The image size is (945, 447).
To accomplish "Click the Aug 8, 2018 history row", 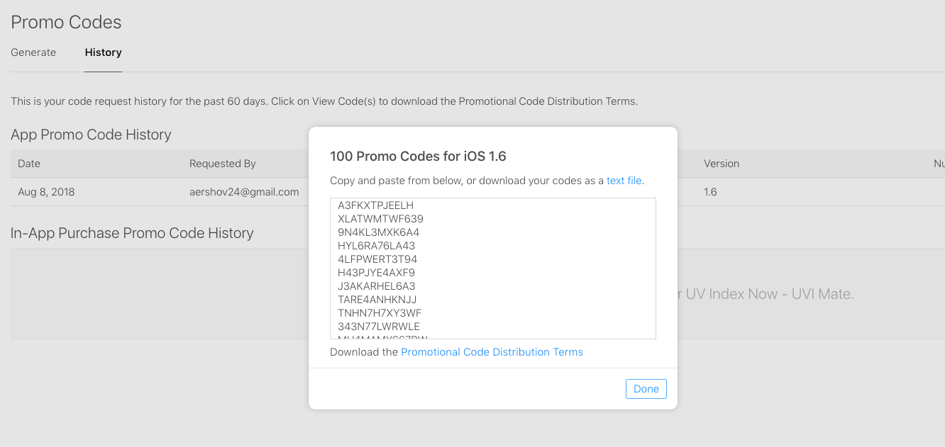I will coord(46,192).
